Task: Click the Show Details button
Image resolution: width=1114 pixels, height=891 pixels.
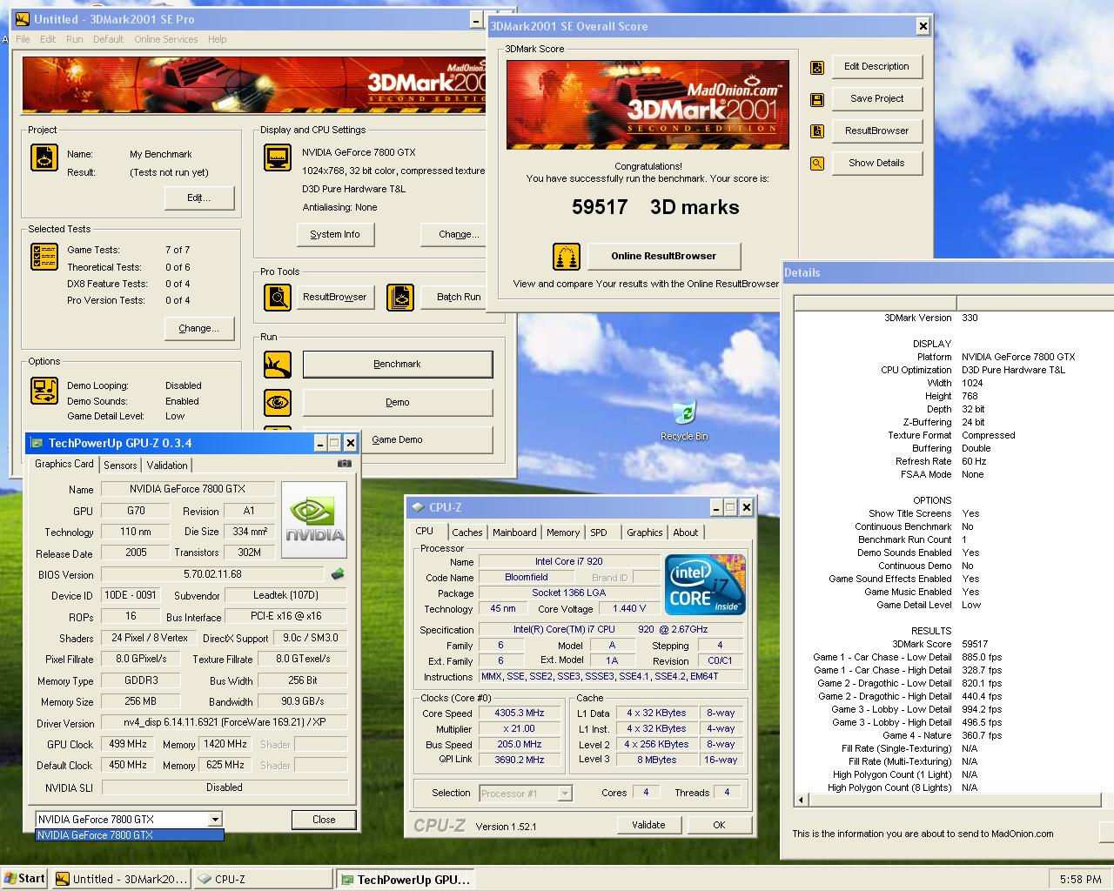Action: (876, 163)
